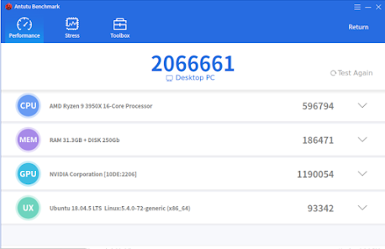Select the RAM 31.3GB result row

[85, 140]
